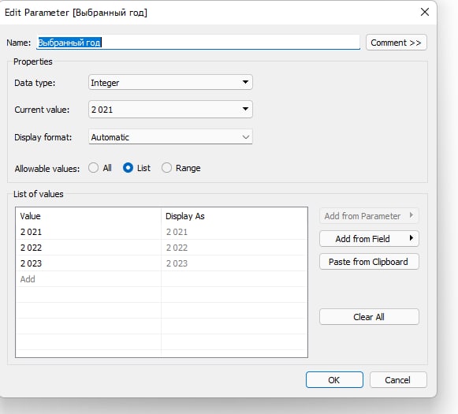Open the Display format dropdown
The image size is (458, 414).
click(170, 137)
